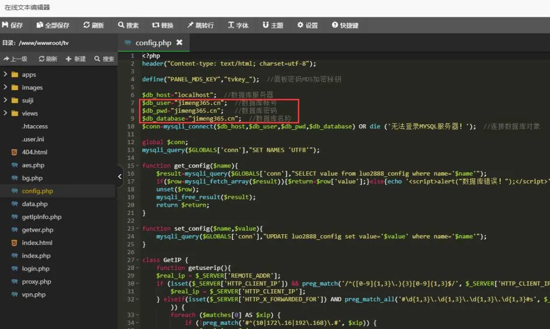
Task: Expand the suiji folder chevron
Action: point(5,100)
